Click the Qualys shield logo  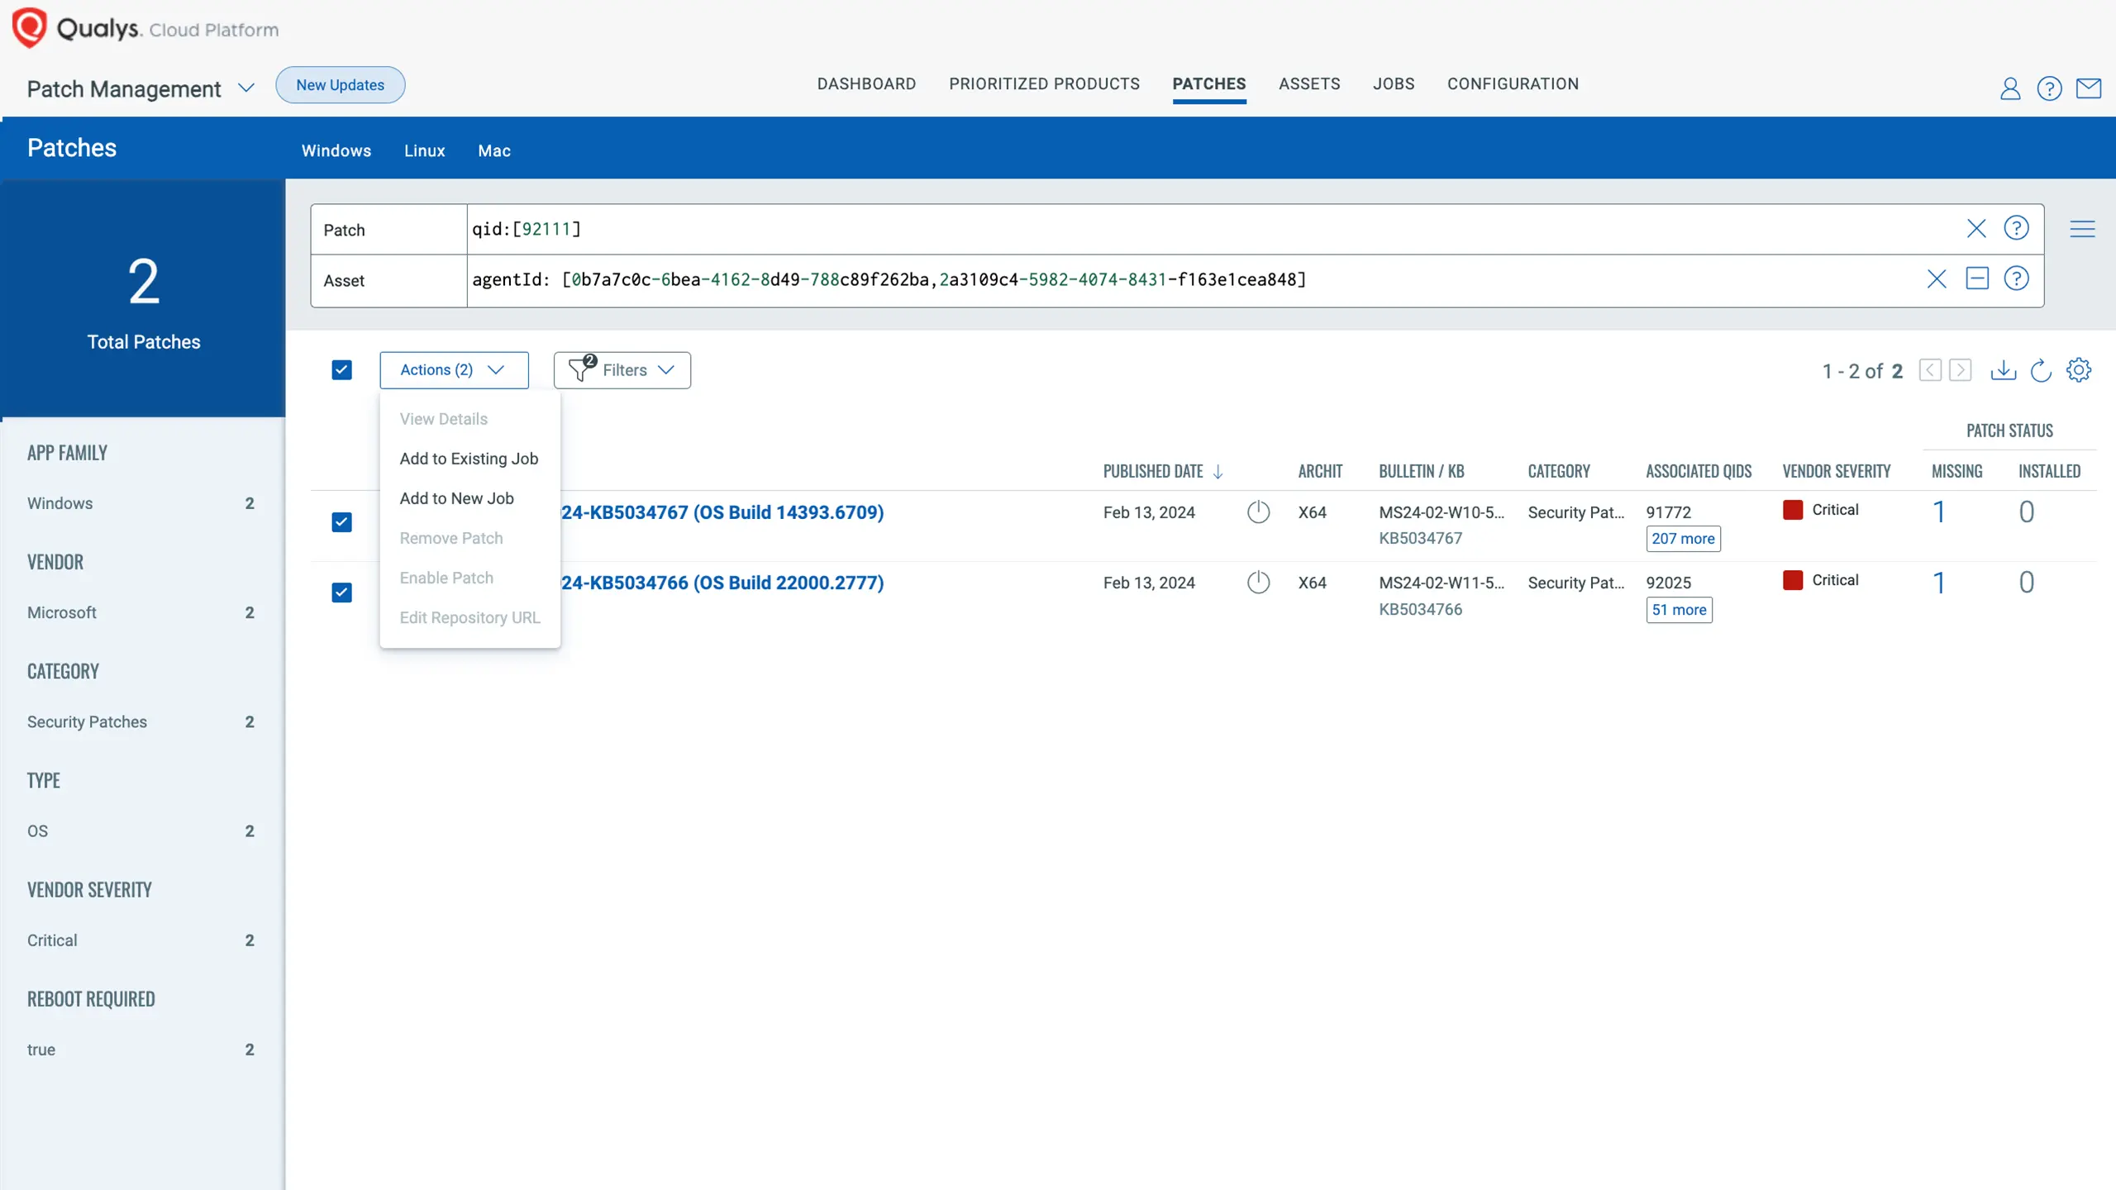29,28
